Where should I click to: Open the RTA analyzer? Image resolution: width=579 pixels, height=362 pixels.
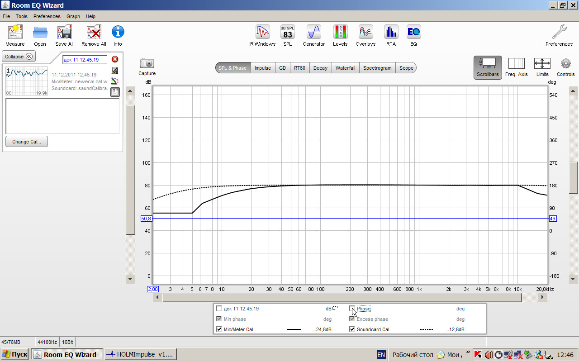[391, 33]
